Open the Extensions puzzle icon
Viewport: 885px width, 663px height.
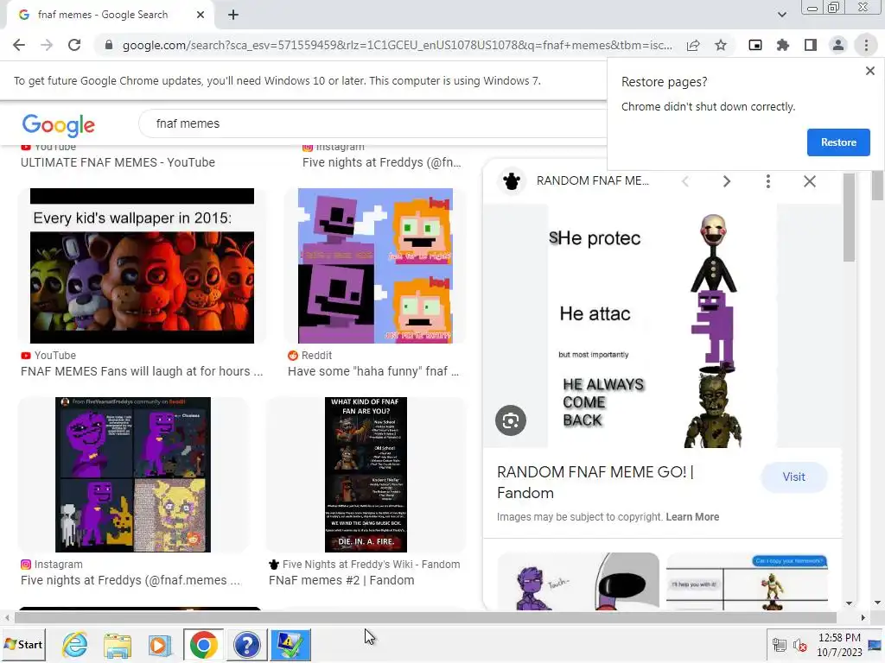(783, 45)
